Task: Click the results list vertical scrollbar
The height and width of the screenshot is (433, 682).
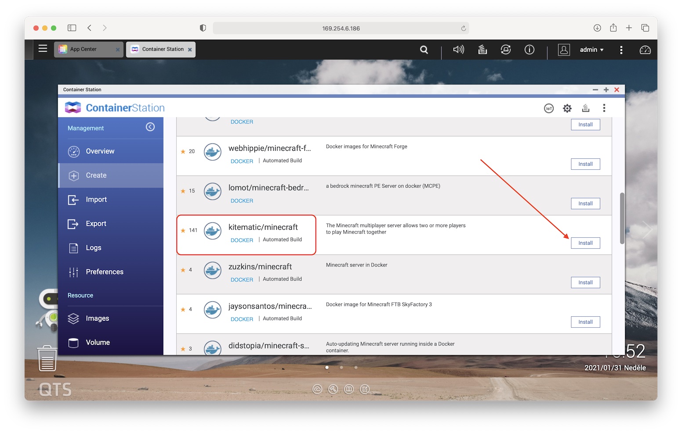Action: [622, 218]
